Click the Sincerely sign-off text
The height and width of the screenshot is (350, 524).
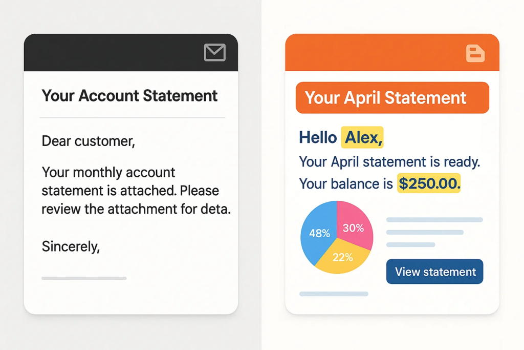coord(71,246)
